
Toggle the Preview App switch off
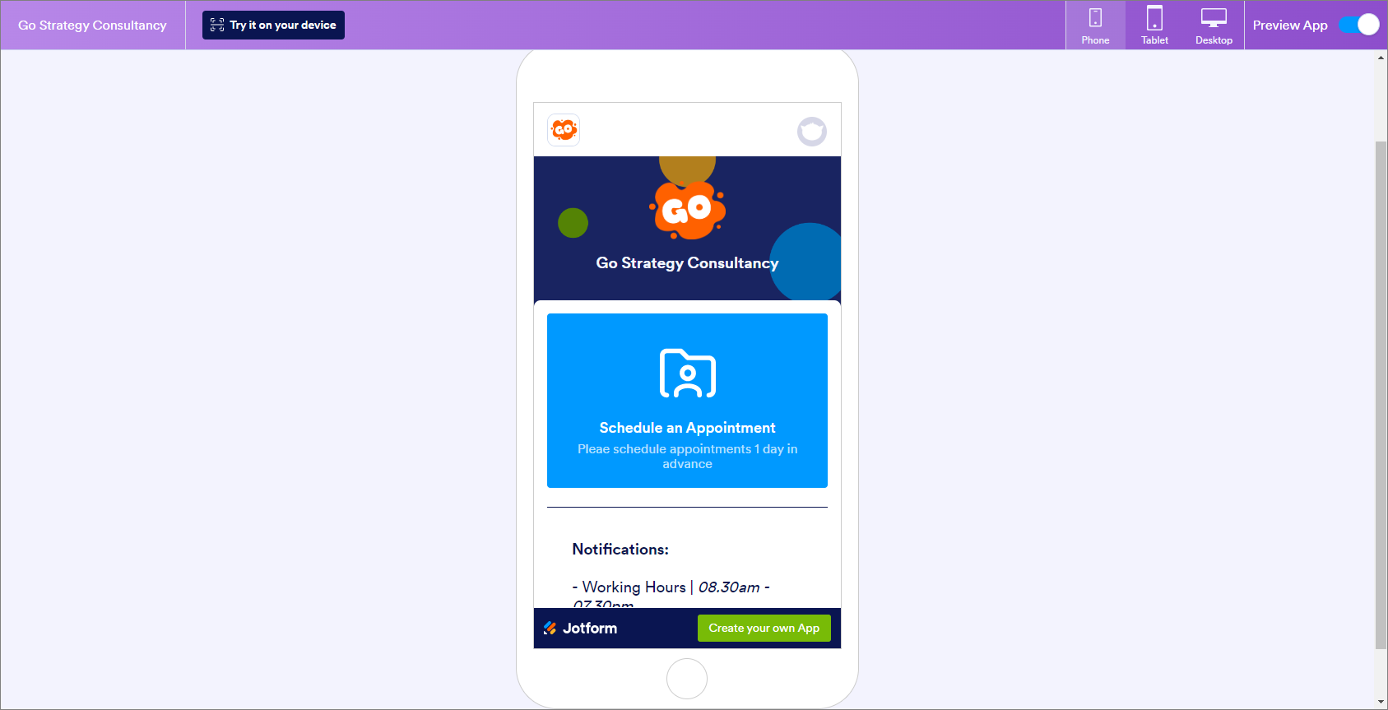pyautogui.click(x=1359, y=25)
